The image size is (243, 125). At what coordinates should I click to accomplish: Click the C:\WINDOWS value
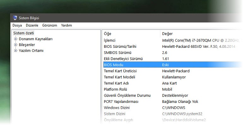tap(174, 108)
